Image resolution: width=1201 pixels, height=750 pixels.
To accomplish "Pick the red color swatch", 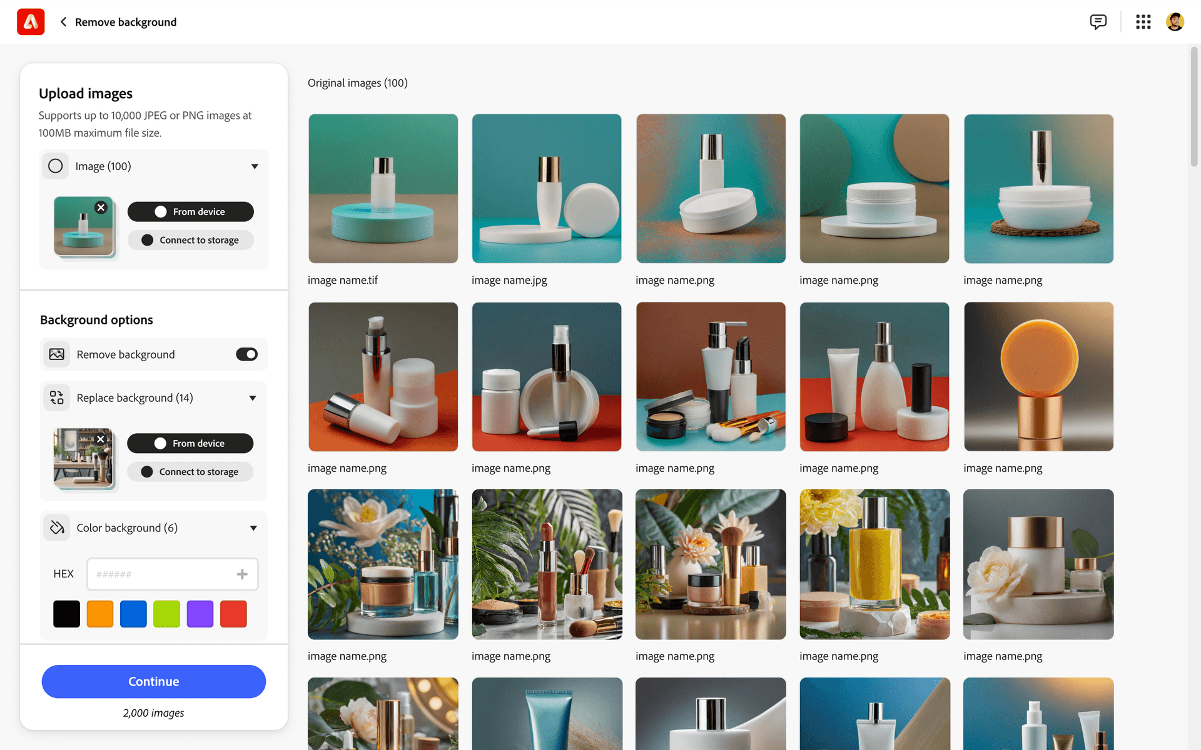I will coord(233,614).
